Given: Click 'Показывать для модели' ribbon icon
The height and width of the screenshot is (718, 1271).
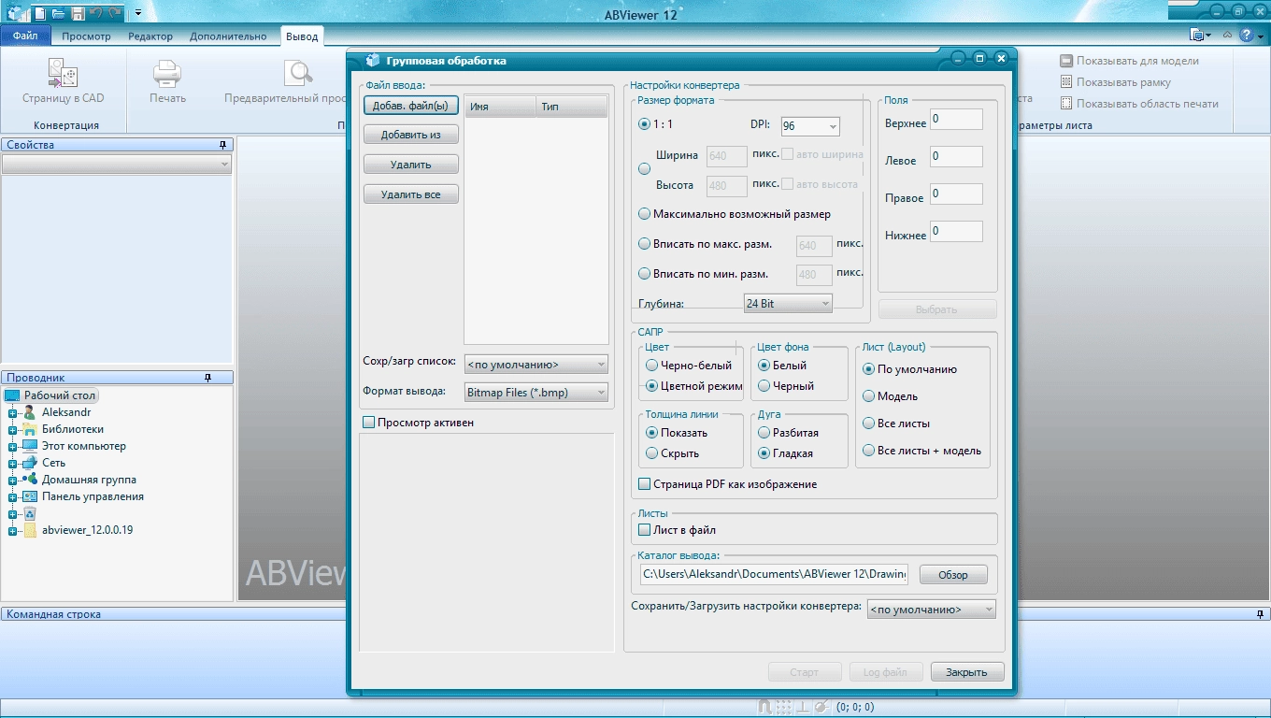Looking at the screenshot, I should pyautogui.click(x=1066, y=61).
